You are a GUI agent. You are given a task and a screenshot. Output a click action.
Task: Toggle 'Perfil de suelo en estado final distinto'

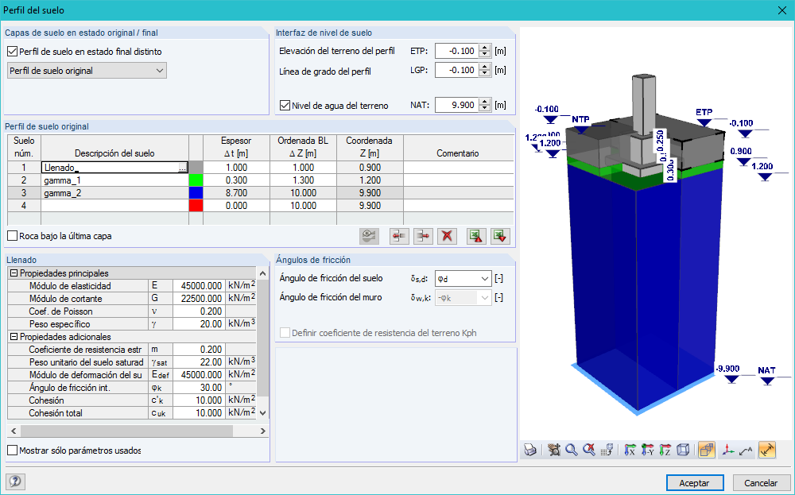13,51
